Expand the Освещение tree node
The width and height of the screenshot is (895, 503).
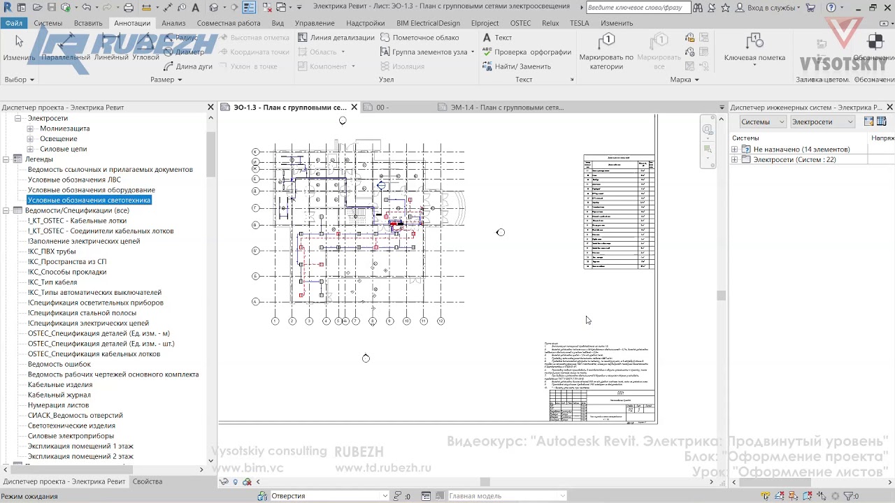pyautogui.click(x=30, y=139)
